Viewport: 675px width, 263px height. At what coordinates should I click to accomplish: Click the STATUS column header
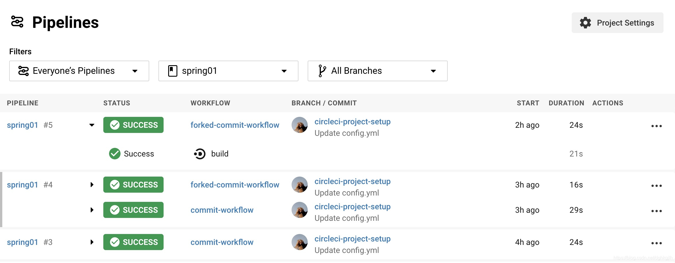117,103
